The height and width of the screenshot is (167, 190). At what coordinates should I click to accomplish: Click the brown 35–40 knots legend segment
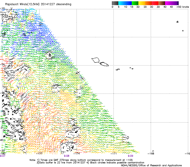(x=162, y=3)
